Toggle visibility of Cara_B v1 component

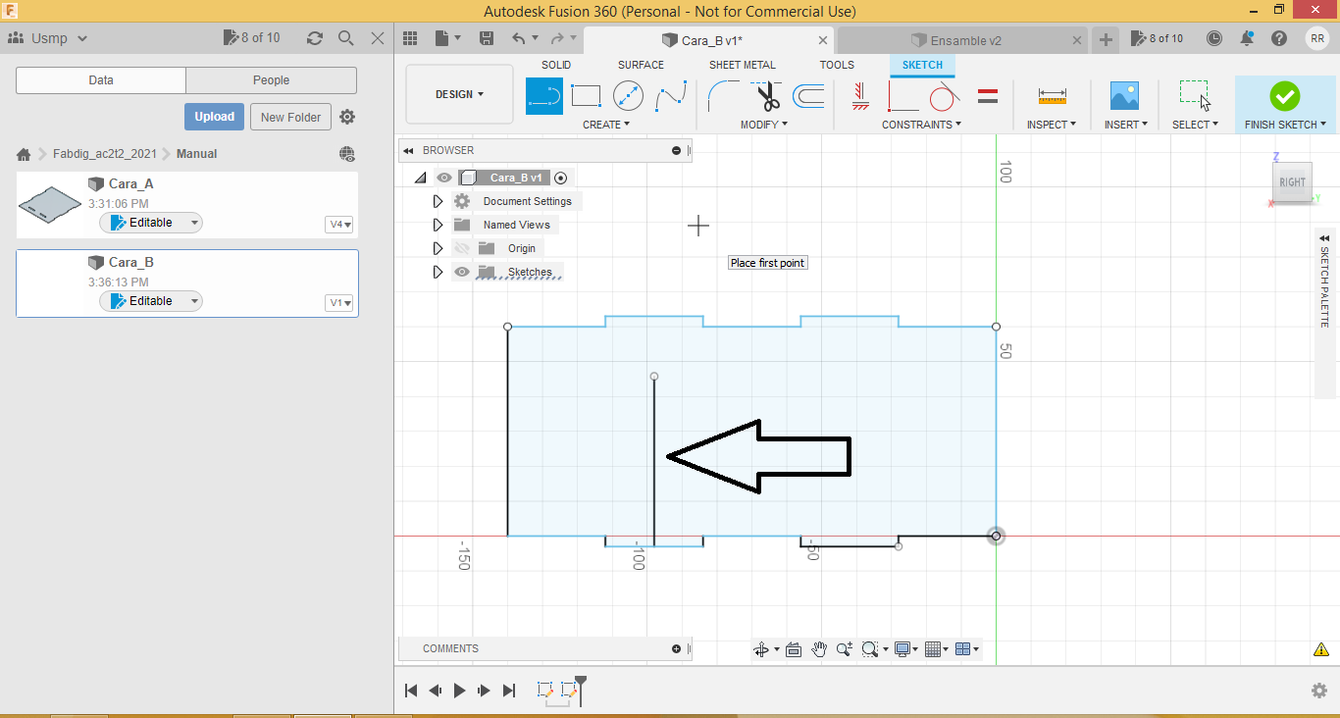coord(444,178)
